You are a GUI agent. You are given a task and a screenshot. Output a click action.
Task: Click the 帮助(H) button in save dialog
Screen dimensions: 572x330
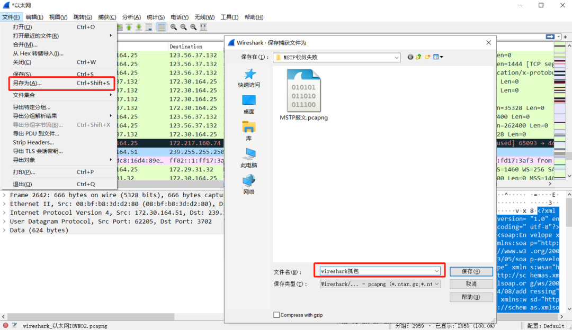click(x=471, y=297)
